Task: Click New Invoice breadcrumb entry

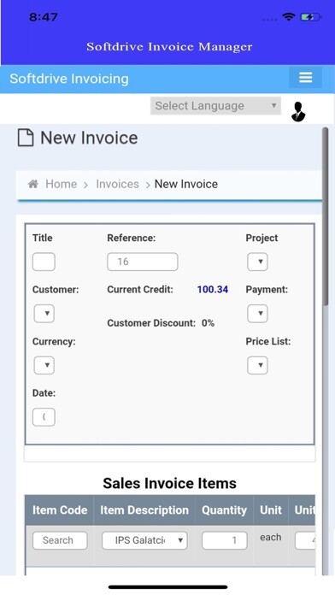Action: pyautogui.click(x=186, y=184)
